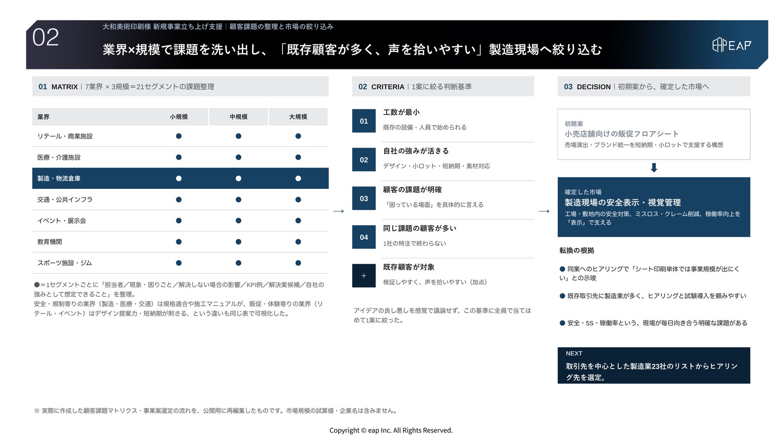
Task: Click the 初期案 card 小売店舗向けの販促フロアシート
Action: click(654, 134)
